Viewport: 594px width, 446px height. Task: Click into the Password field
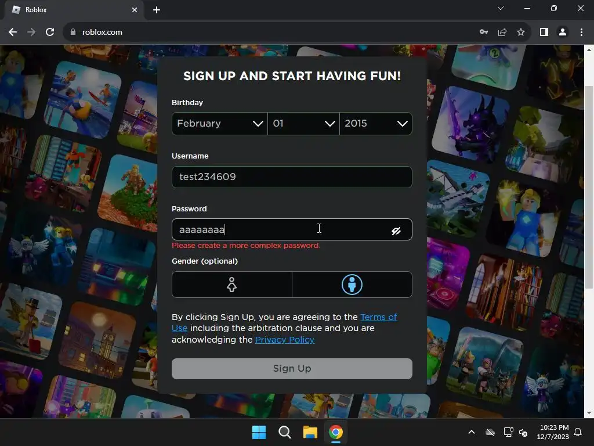click(x=292, y=229)
